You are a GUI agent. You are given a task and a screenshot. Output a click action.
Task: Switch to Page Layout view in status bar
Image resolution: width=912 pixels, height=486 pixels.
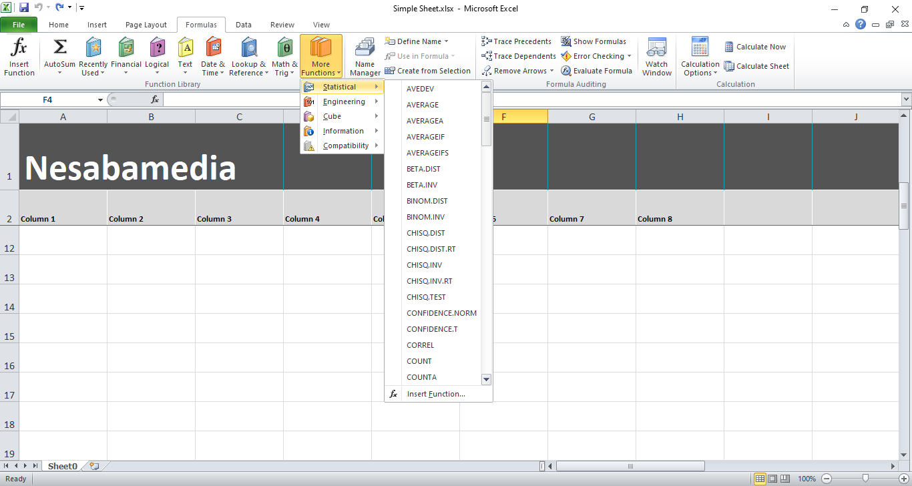[x=772, y=479]
